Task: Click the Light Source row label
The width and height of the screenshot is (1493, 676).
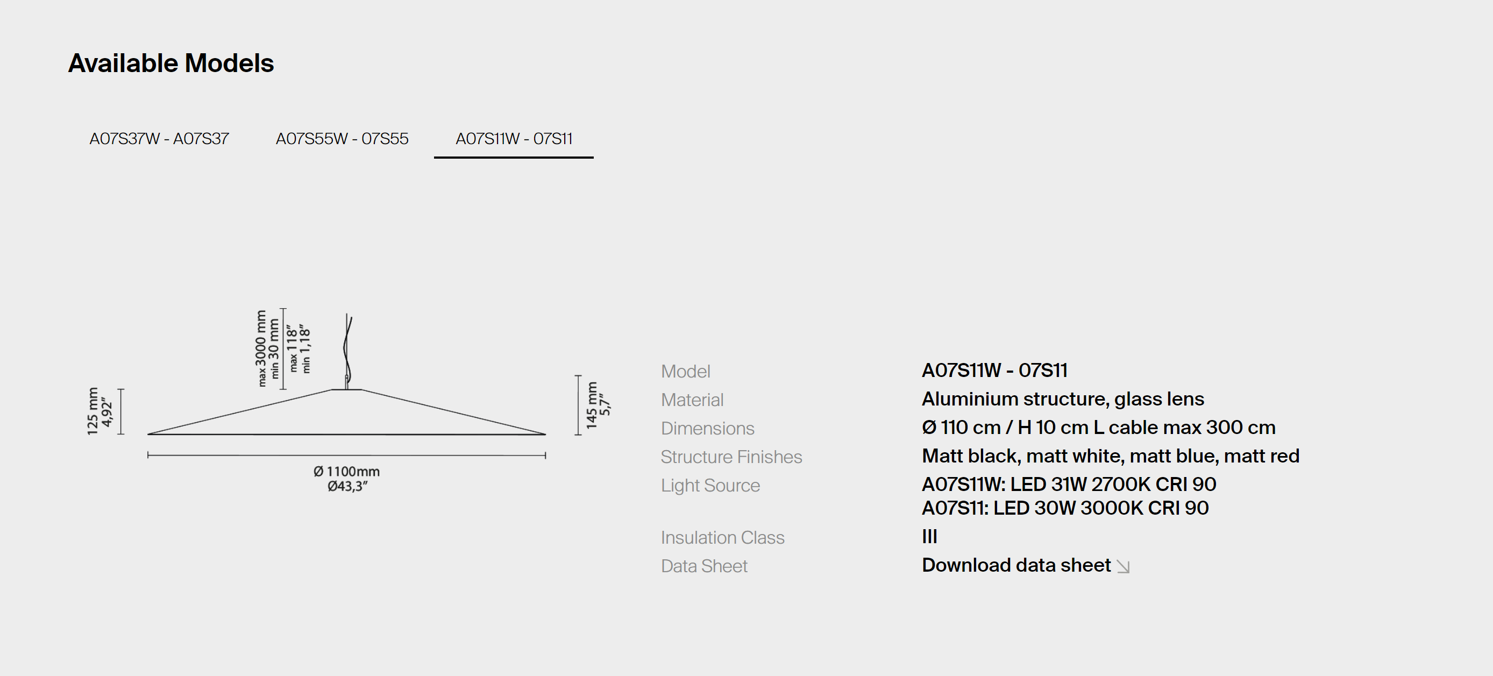Action: tap(710, 485)
